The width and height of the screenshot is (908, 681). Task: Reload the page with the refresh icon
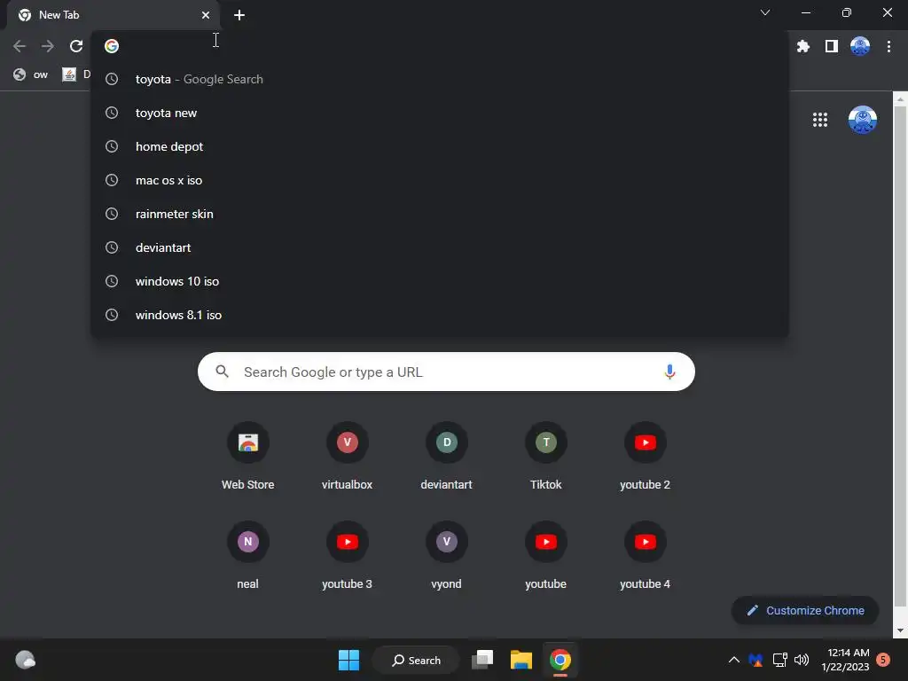tap(76, 46)
